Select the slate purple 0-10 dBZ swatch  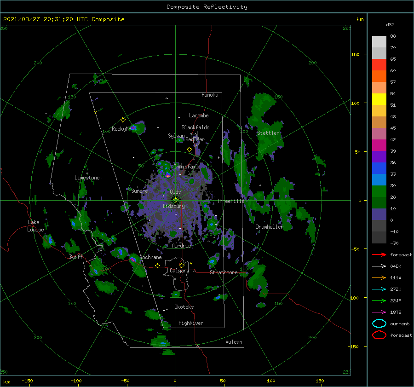379,214
